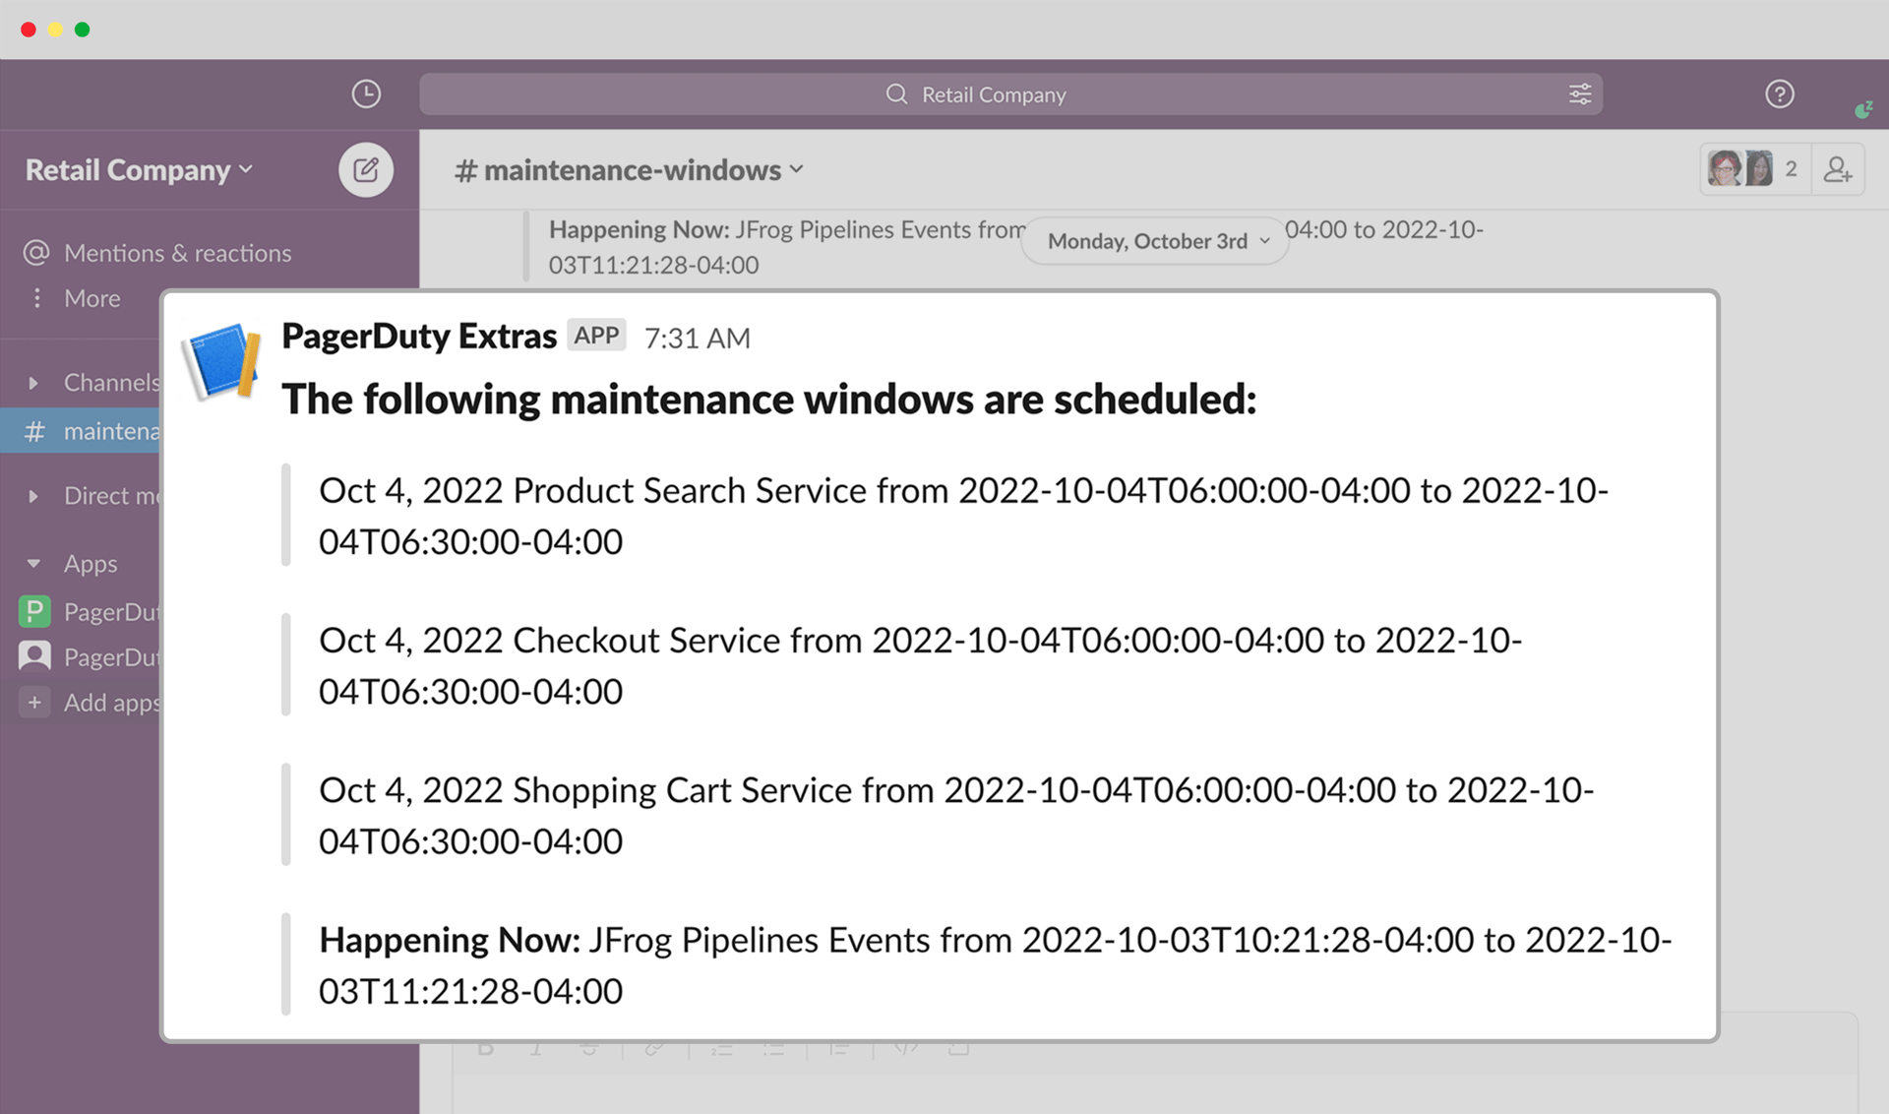Viewport: 1889px width, 1114px height.
Task: Open the Monday, October 3rd date dropdown
Action: click(1157, 241)
